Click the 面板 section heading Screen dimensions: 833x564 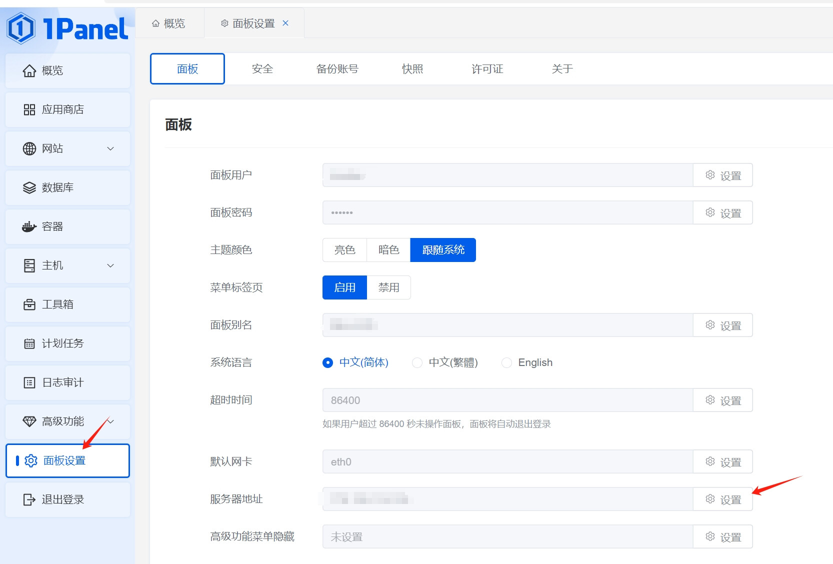pyautogui.click(x=178, y=124)
